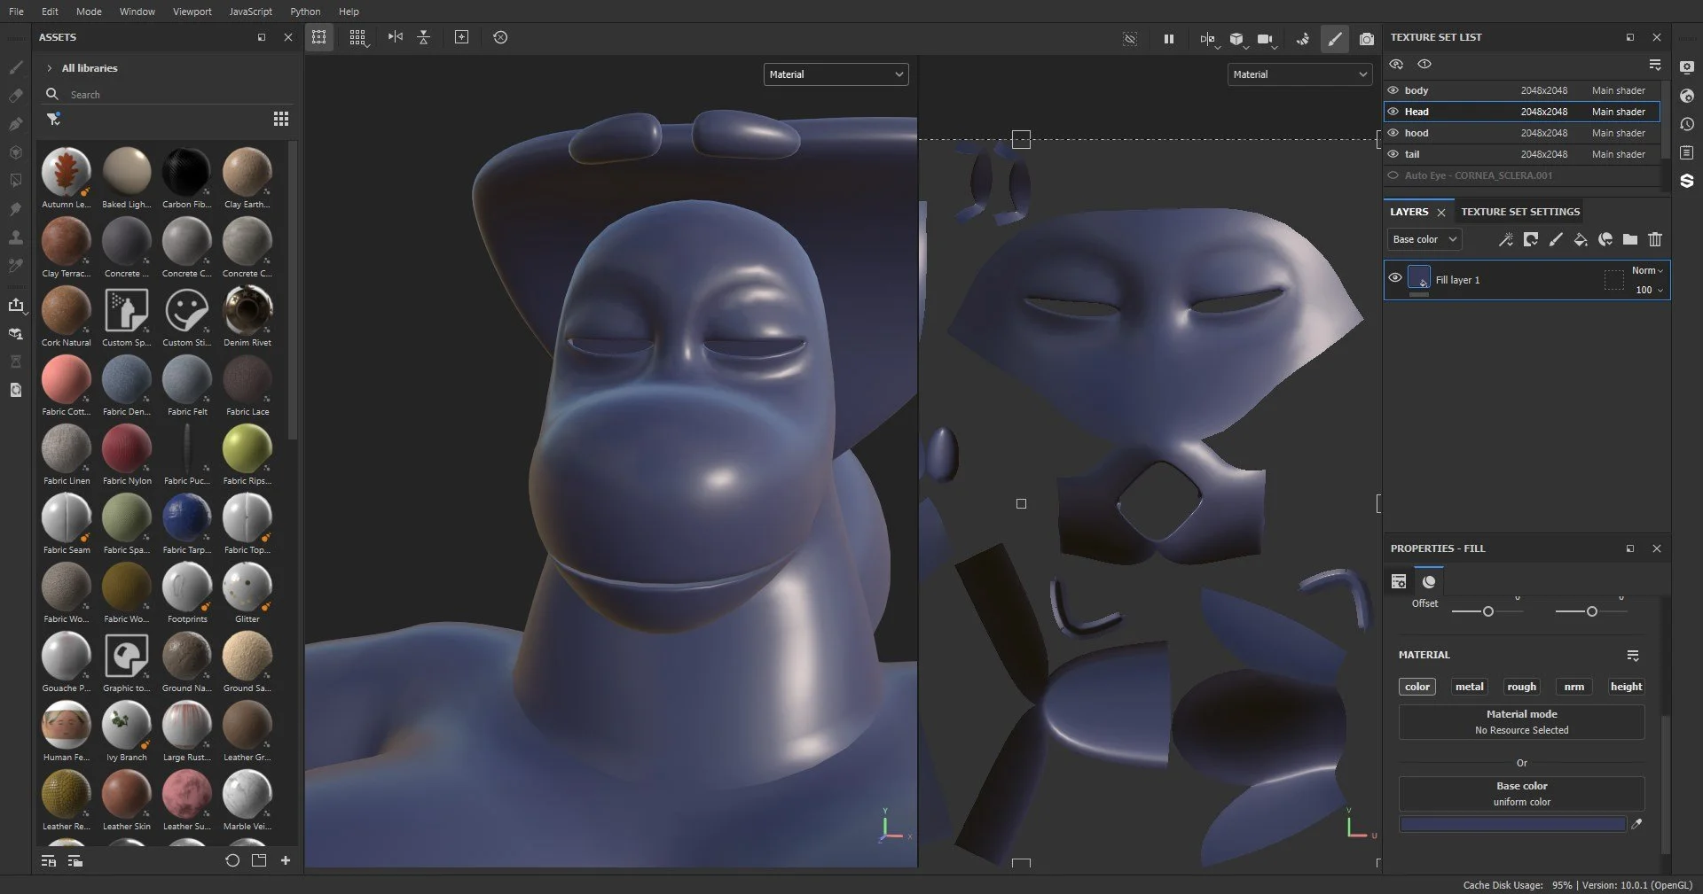Toggle horizontal mirror in viewport toolbar
Viewport: 1703px width, 894px height.
(396, 37)
